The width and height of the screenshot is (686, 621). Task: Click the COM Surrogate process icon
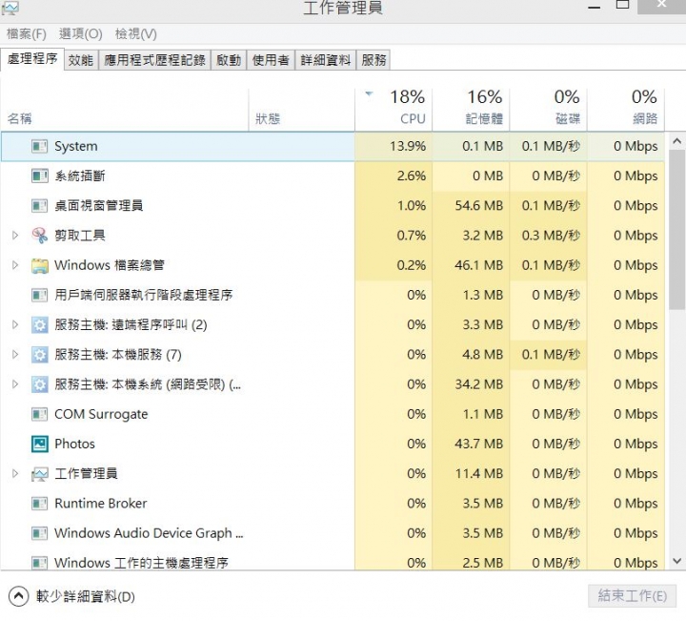point(39,414)
